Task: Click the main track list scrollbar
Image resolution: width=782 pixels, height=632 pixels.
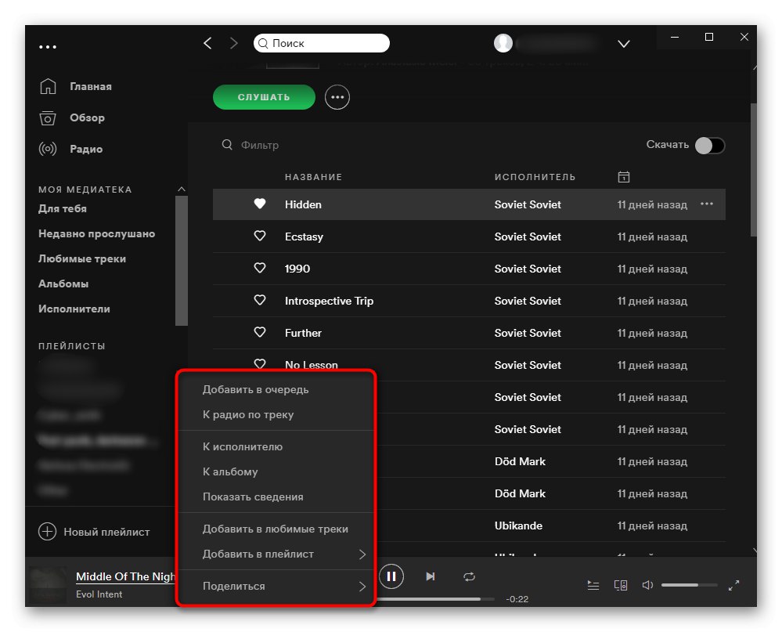Action: click(x=754, y=170)
